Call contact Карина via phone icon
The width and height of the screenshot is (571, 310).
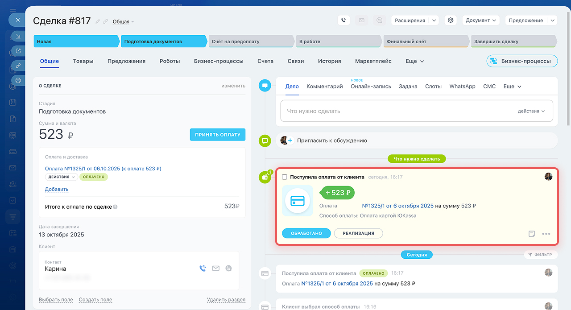[203, 269]
